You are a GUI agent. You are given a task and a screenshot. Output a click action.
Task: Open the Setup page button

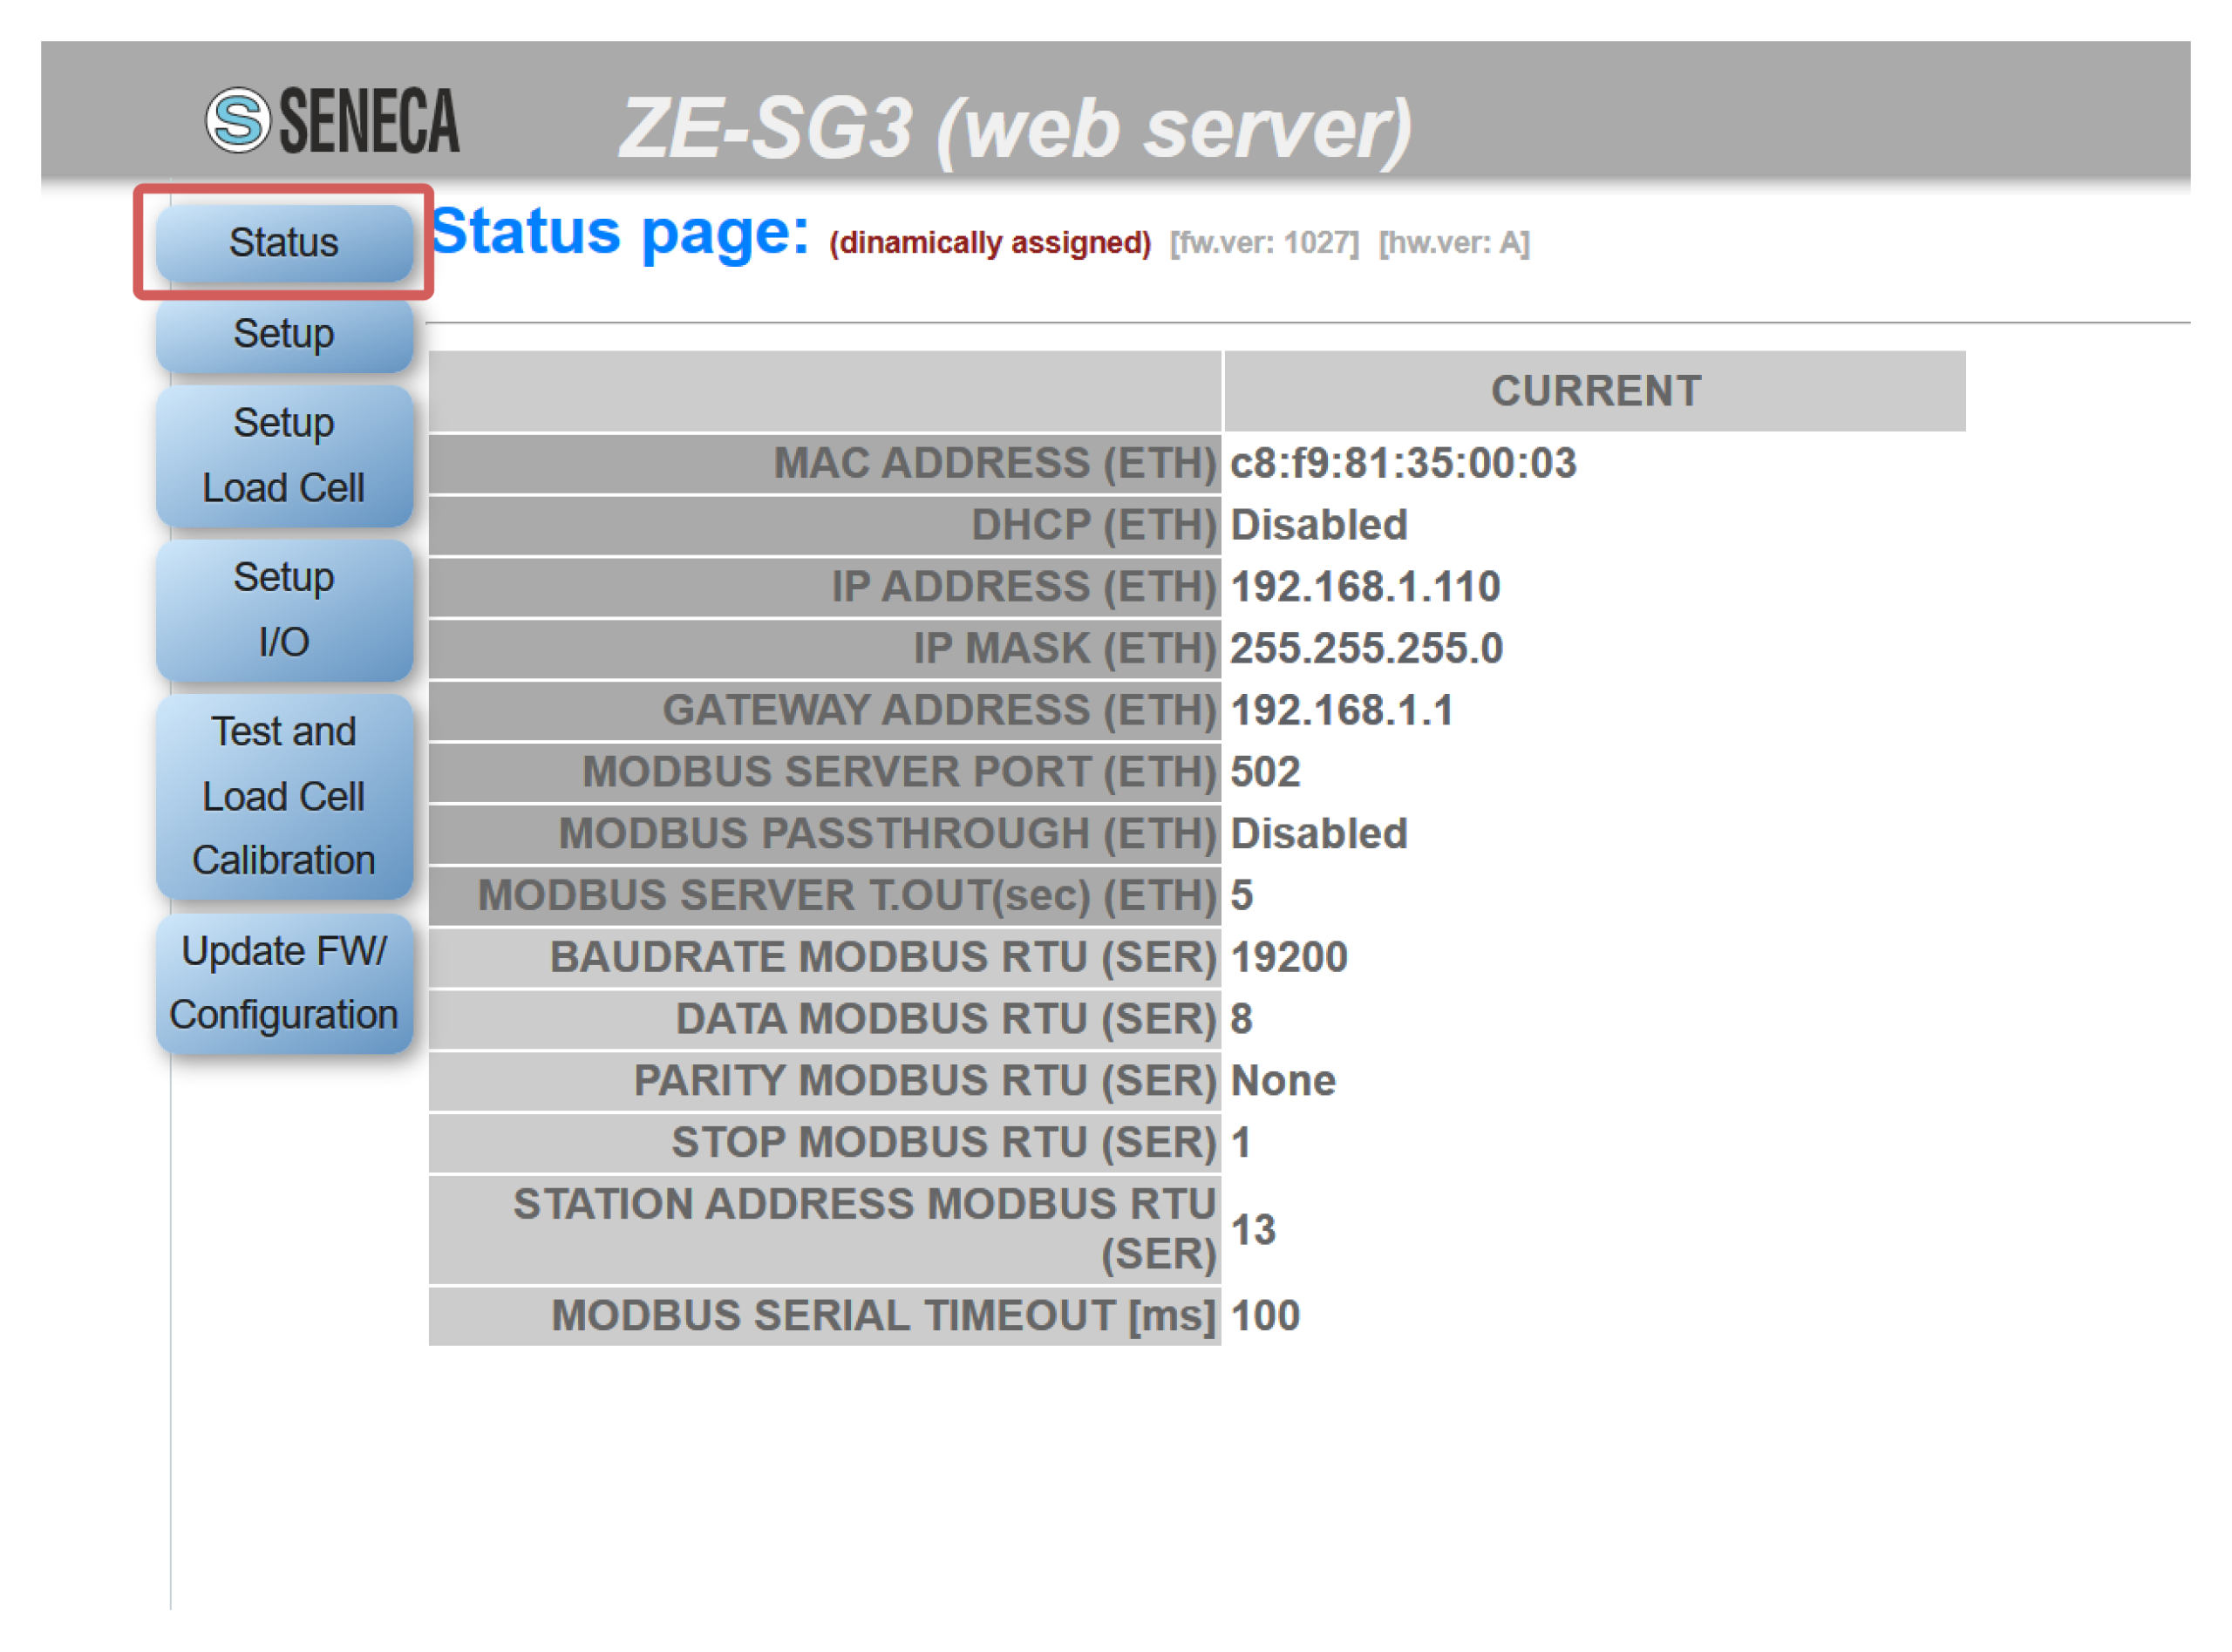click(284, 334)
